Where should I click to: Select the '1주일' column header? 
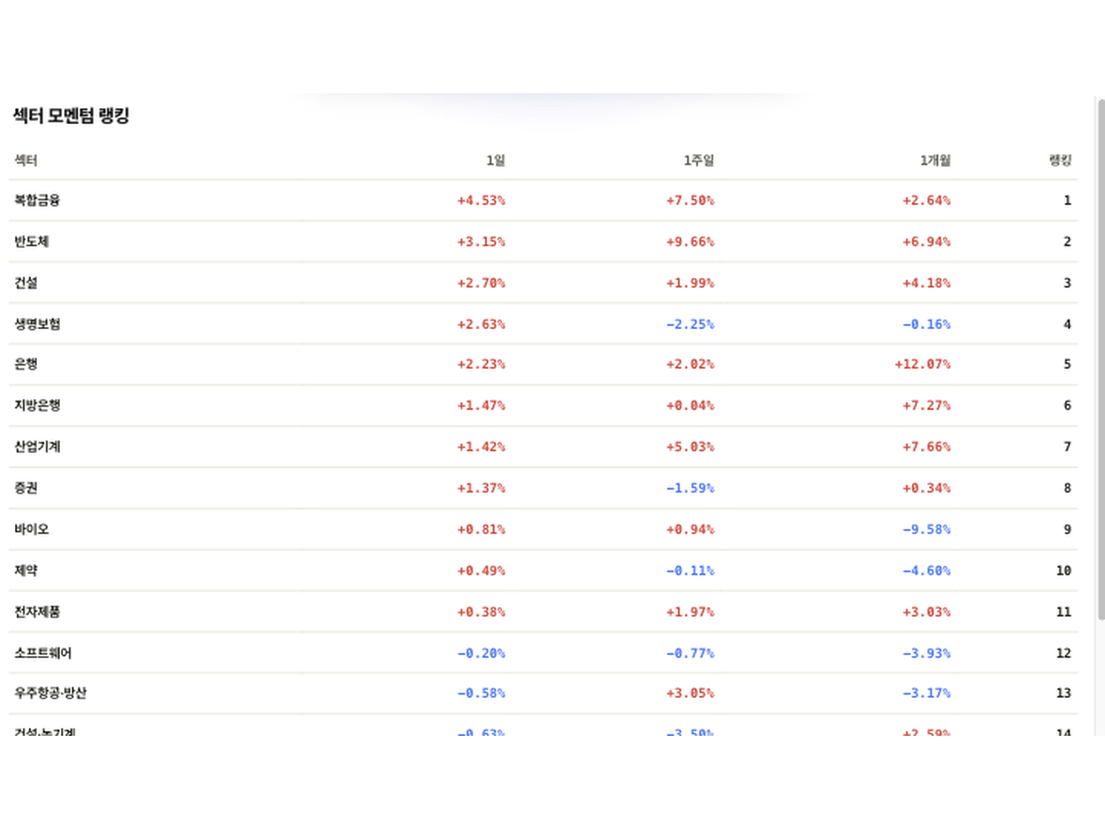pyautogui.click(x=699, y=160)
